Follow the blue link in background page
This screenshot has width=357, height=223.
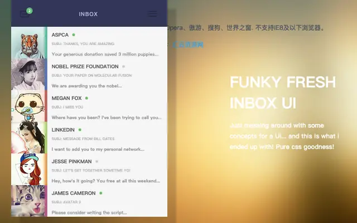pos(188,45)
